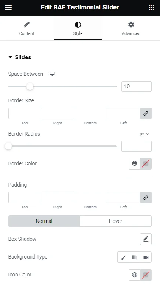
Task: Choose video background type
Action: tap(146, 257)
